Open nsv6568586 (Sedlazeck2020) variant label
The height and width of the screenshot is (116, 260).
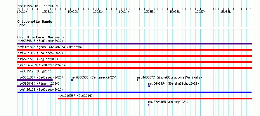pyautogui.click(x=93, y=77)
